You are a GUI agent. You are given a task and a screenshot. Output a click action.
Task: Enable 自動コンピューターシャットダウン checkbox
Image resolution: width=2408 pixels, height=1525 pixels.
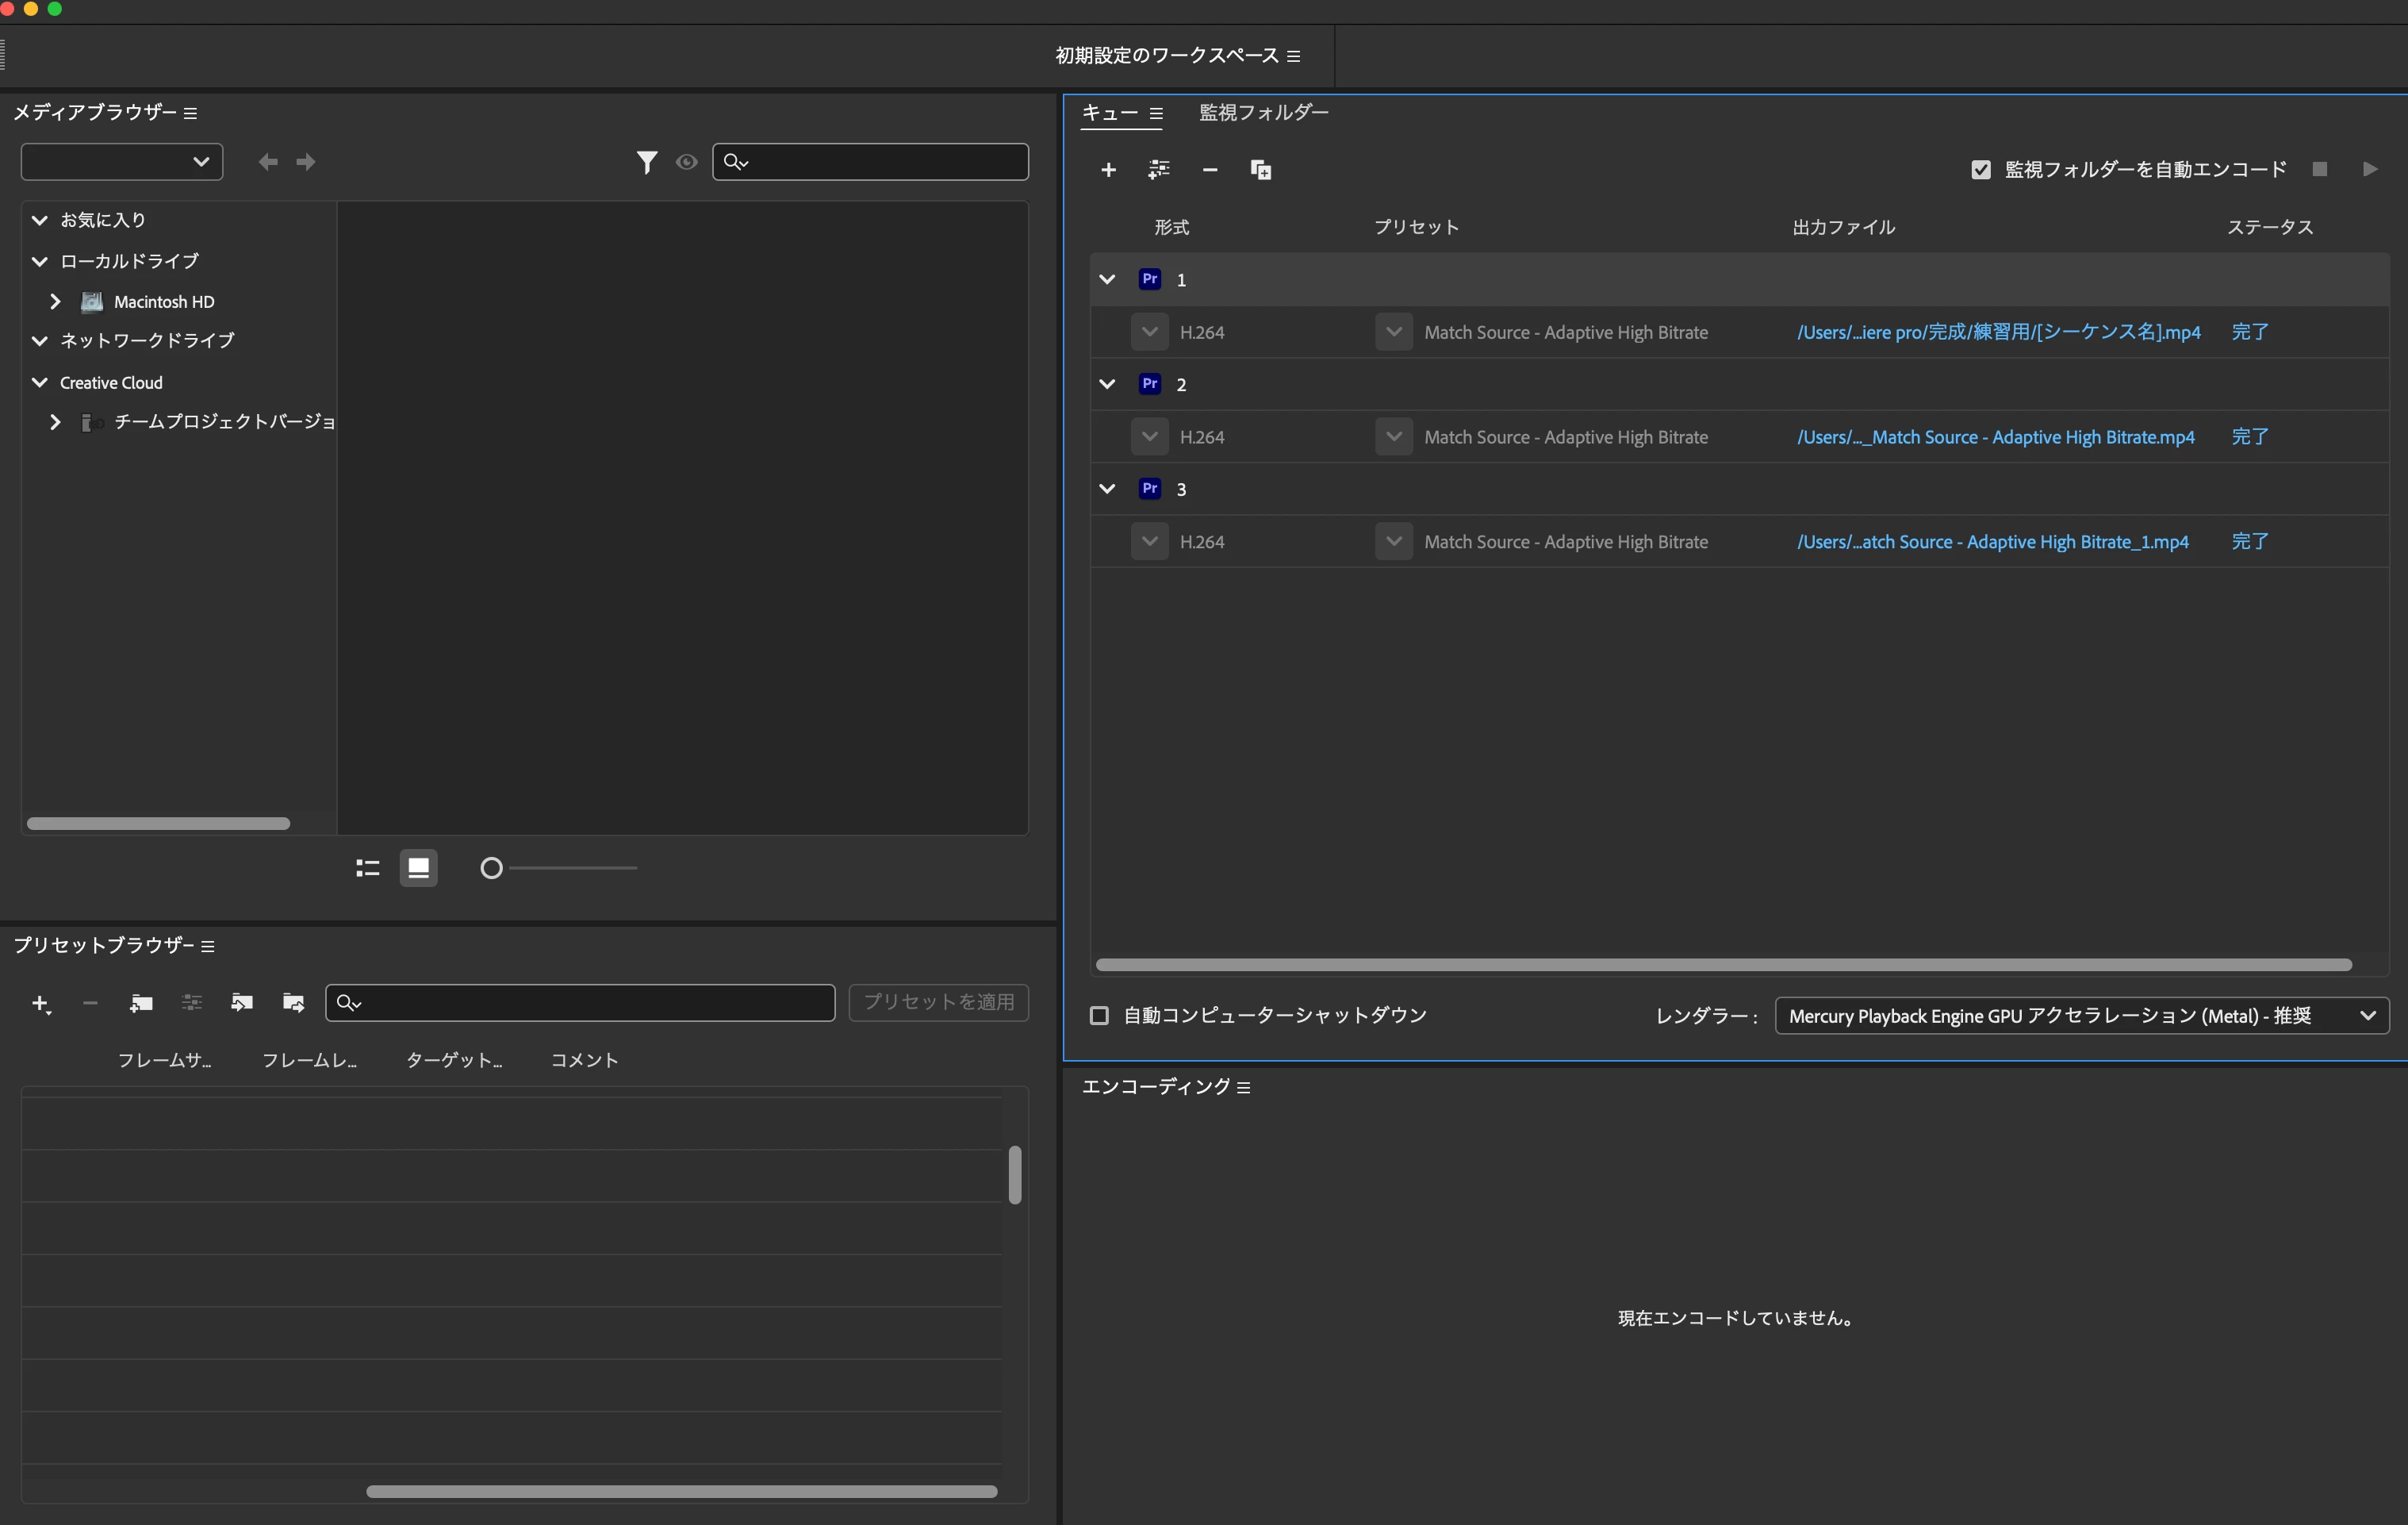point(1099,1016)
